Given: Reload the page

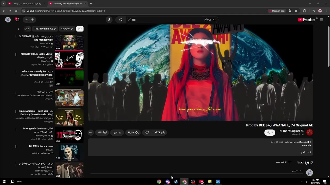Looking at the screenshot, I should coord(16,11).
